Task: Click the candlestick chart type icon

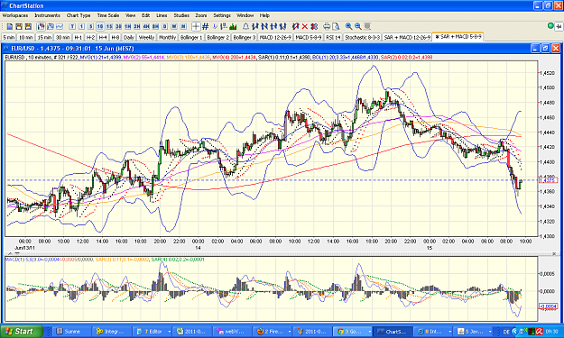Action: 41,26
